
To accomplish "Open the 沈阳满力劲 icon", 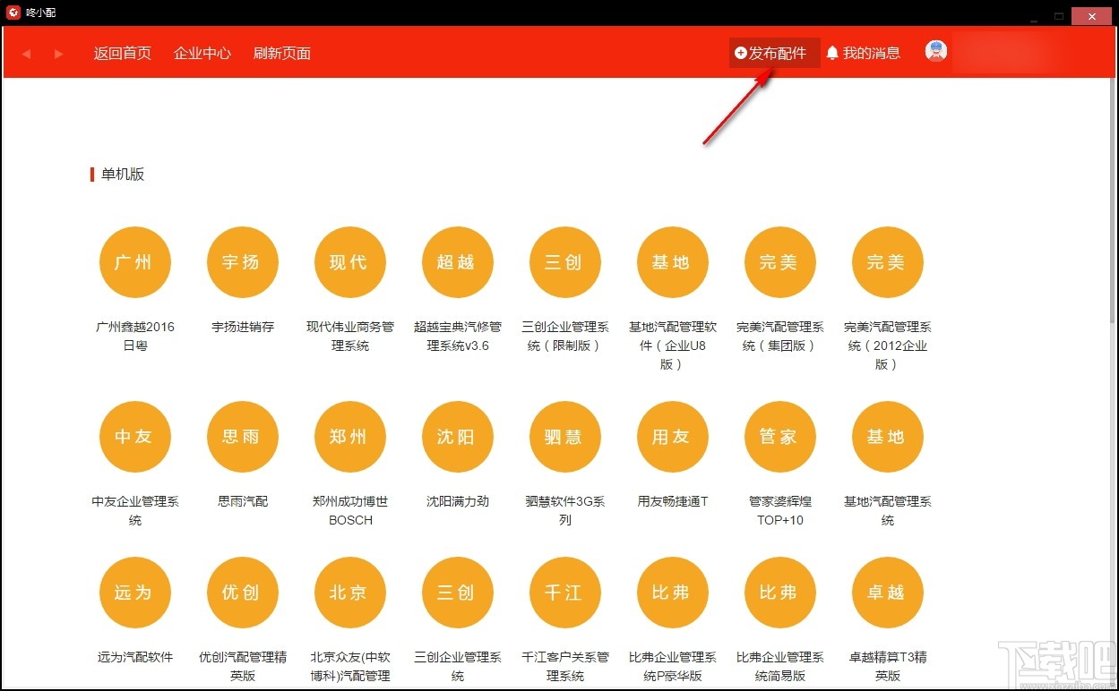I will [457, 436].
